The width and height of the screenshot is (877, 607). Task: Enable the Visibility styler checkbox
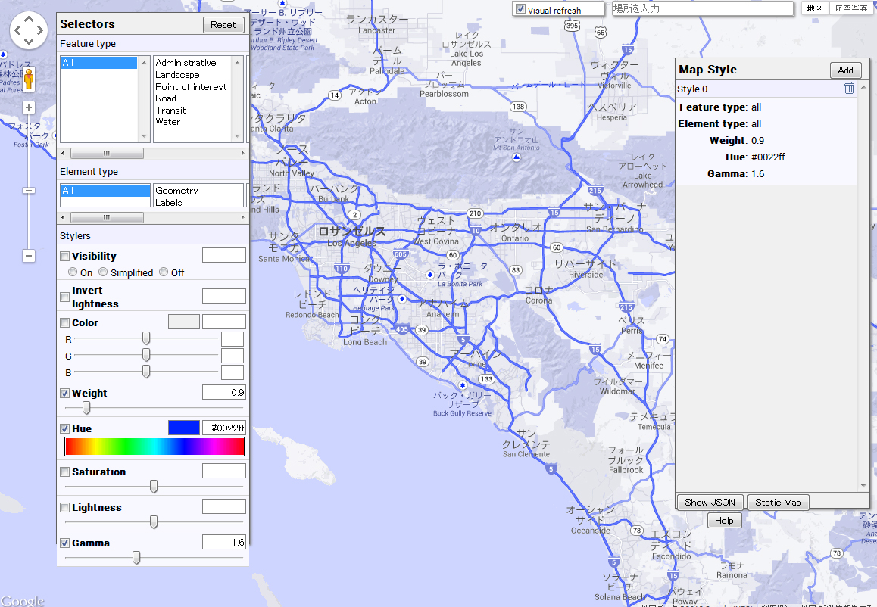point(65,257)
